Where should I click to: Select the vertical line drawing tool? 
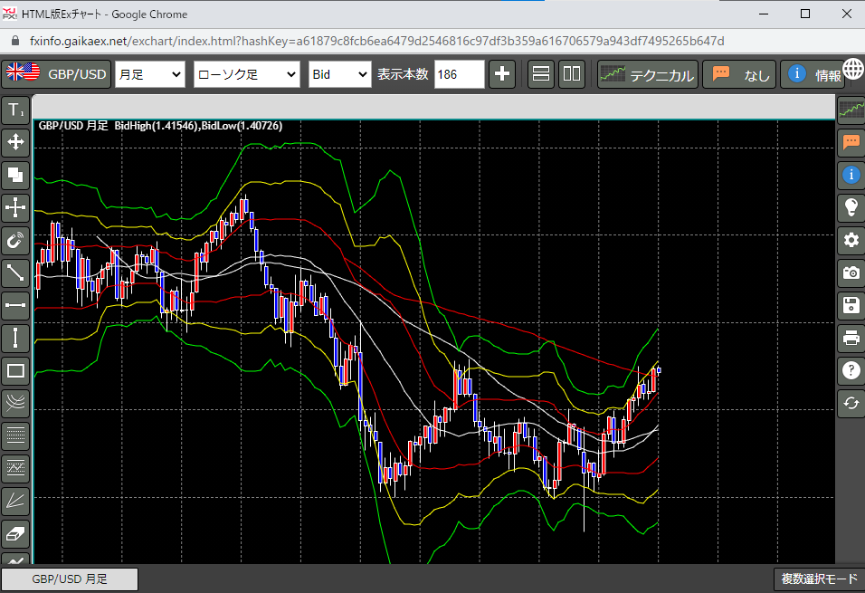[15, 338]
